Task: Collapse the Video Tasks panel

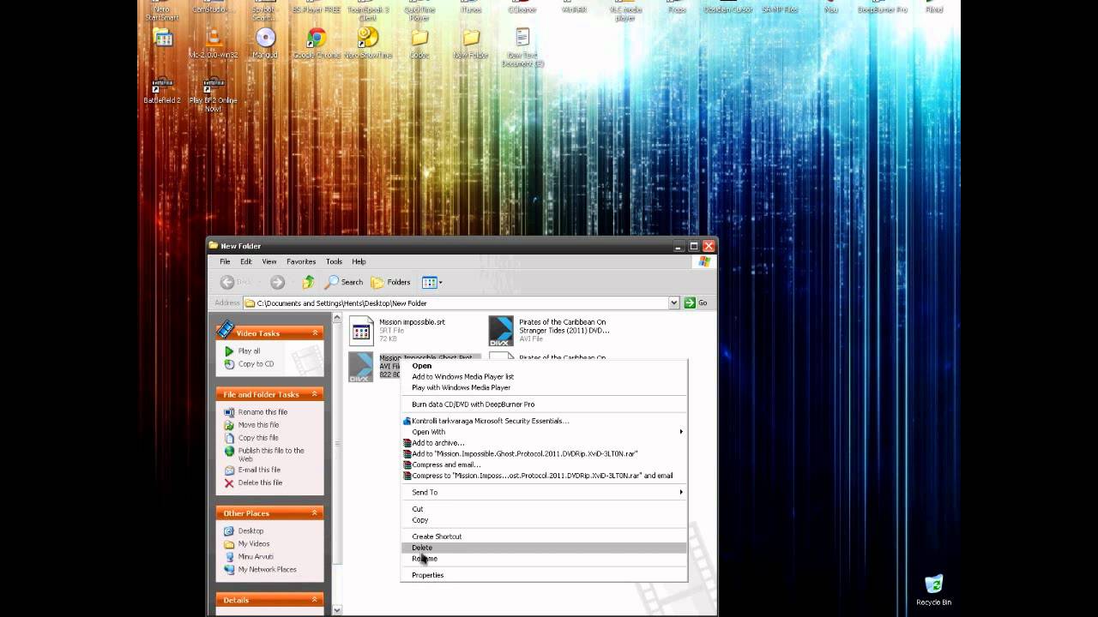Action: (x=316, y=332)
